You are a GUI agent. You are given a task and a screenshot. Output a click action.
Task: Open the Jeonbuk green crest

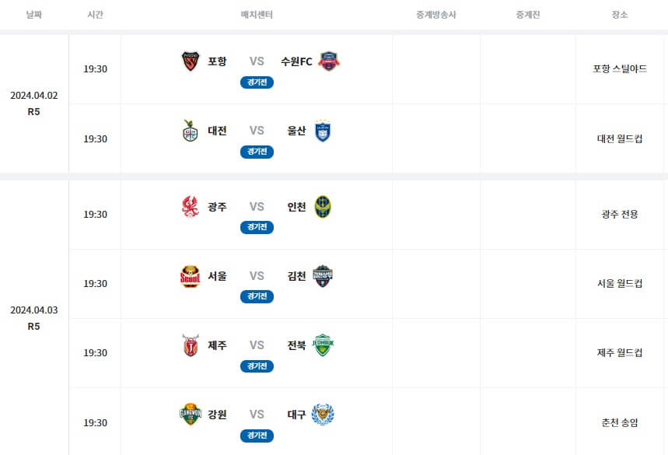(323, 345)
